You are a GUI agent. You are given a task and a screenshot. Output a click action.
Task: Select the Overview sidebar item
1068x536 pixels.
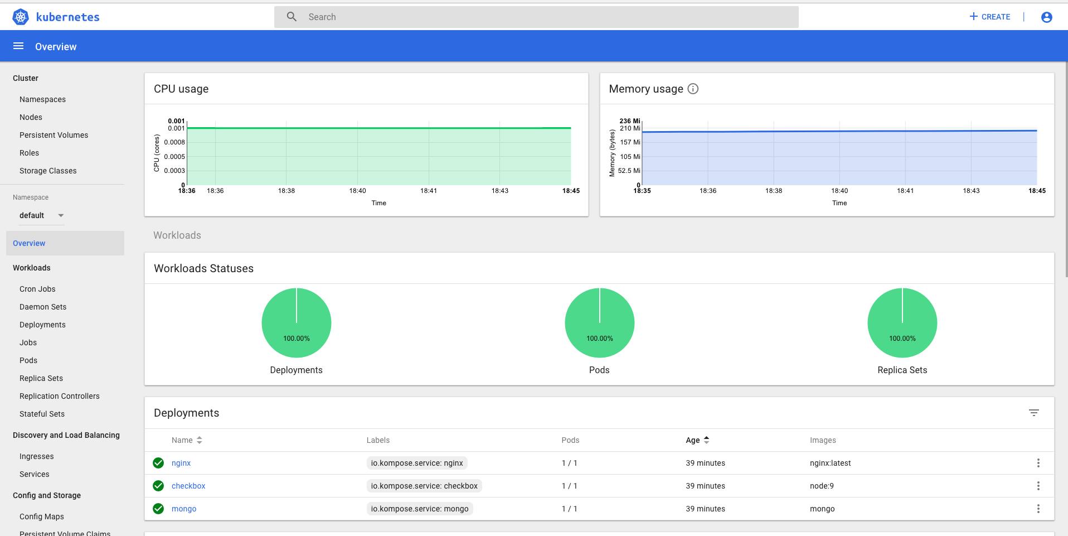click(x=65, y=243)
